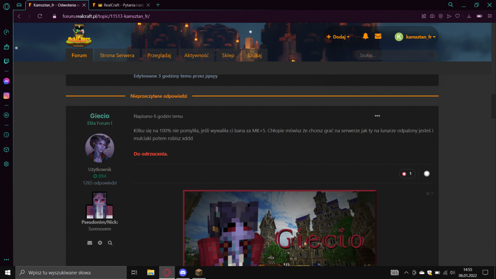
Task: Click the white reaction circle button
Action: tap(427, 173)
